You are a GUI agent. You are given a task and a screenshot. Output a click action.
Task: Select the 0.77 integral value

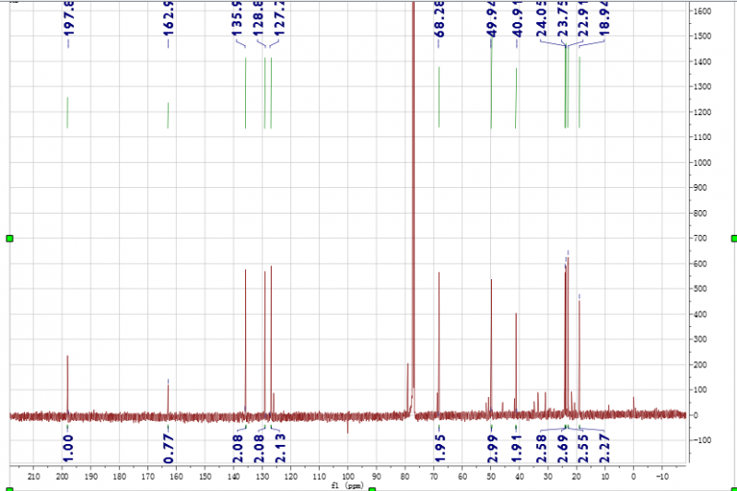click(169, 449)
